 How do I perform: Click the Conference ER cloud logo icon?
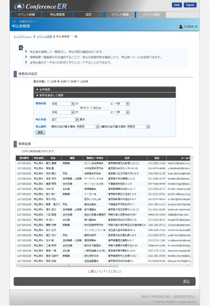[19, 7]
